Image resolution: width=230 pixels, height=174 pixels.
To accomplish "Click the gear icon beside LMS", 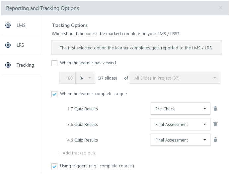I will tap(8, 25).
